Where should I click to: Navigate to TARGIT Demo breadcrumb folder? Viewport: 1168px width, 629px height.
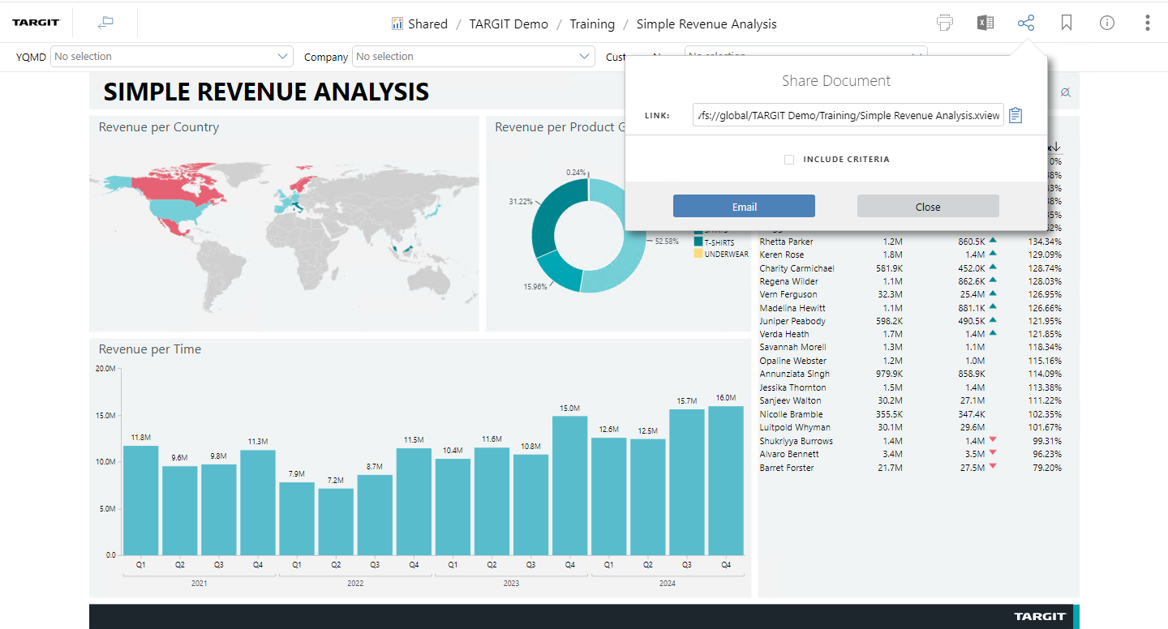point(509,24)
